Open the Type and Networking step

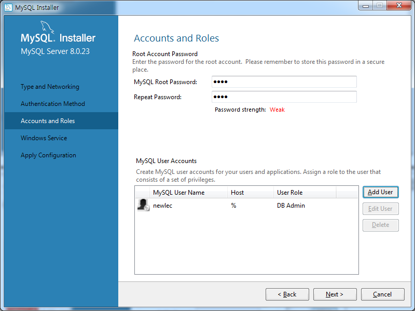[x=50, y=87]
